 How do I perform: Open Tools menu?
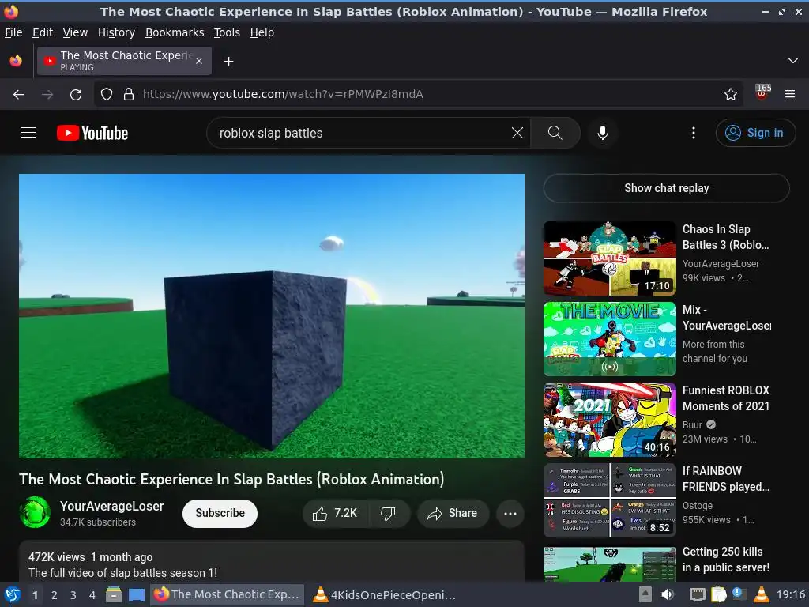point(227,32)
